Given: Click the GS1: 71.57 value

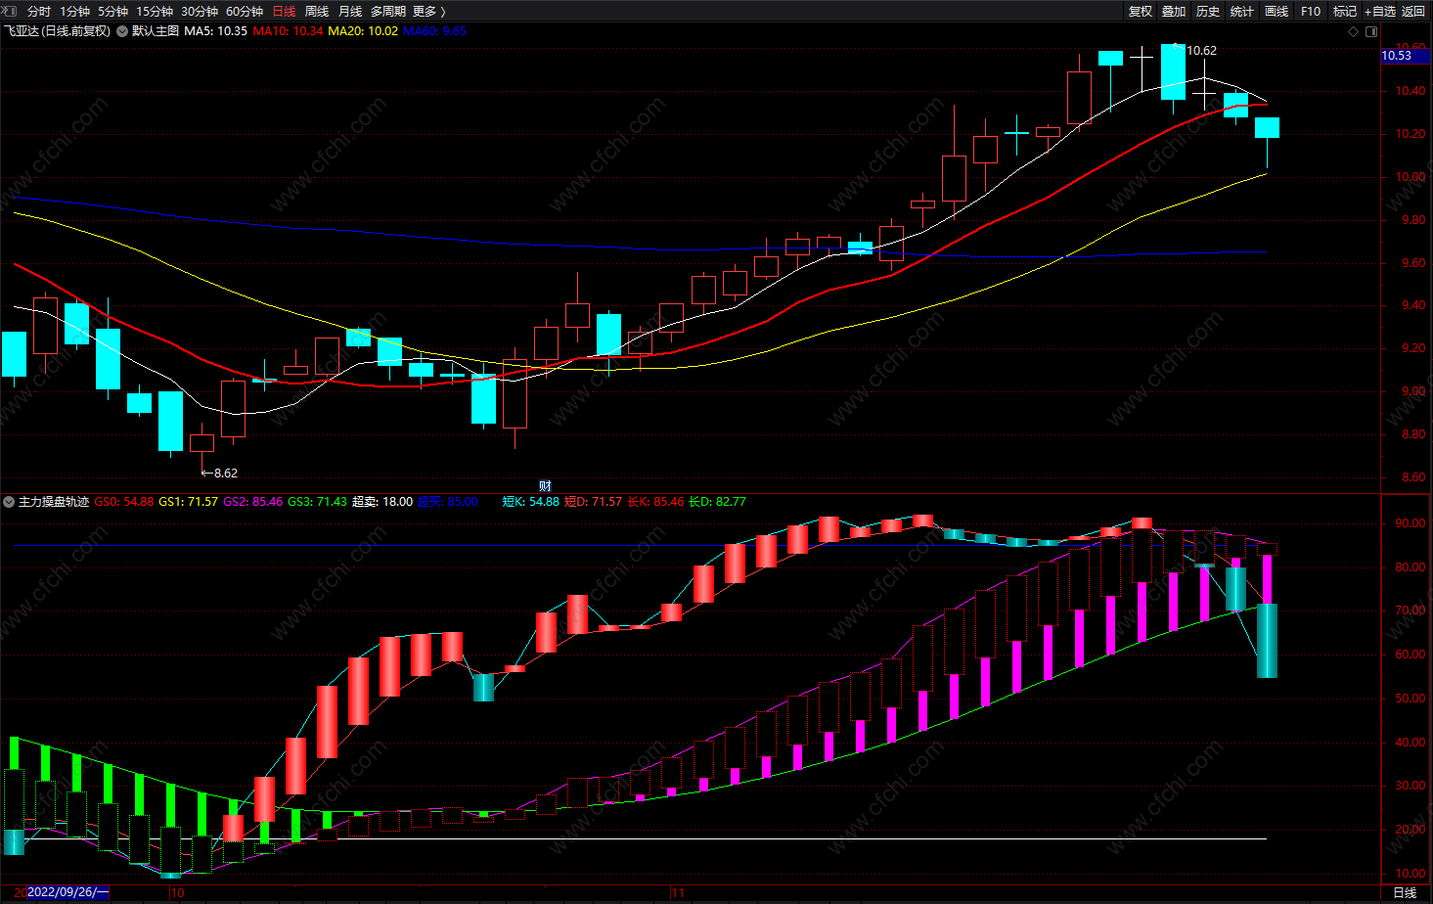Looking at the screenshot, I should coord(189,501).
